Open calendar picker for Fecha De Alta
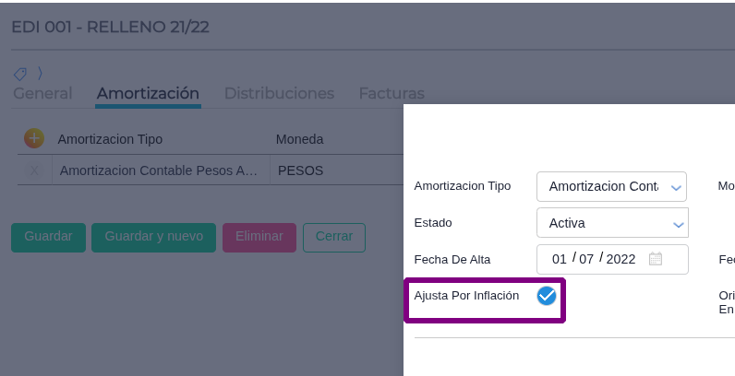The width and height of the screenshot is (735, 376). click(x=656, y=259)
